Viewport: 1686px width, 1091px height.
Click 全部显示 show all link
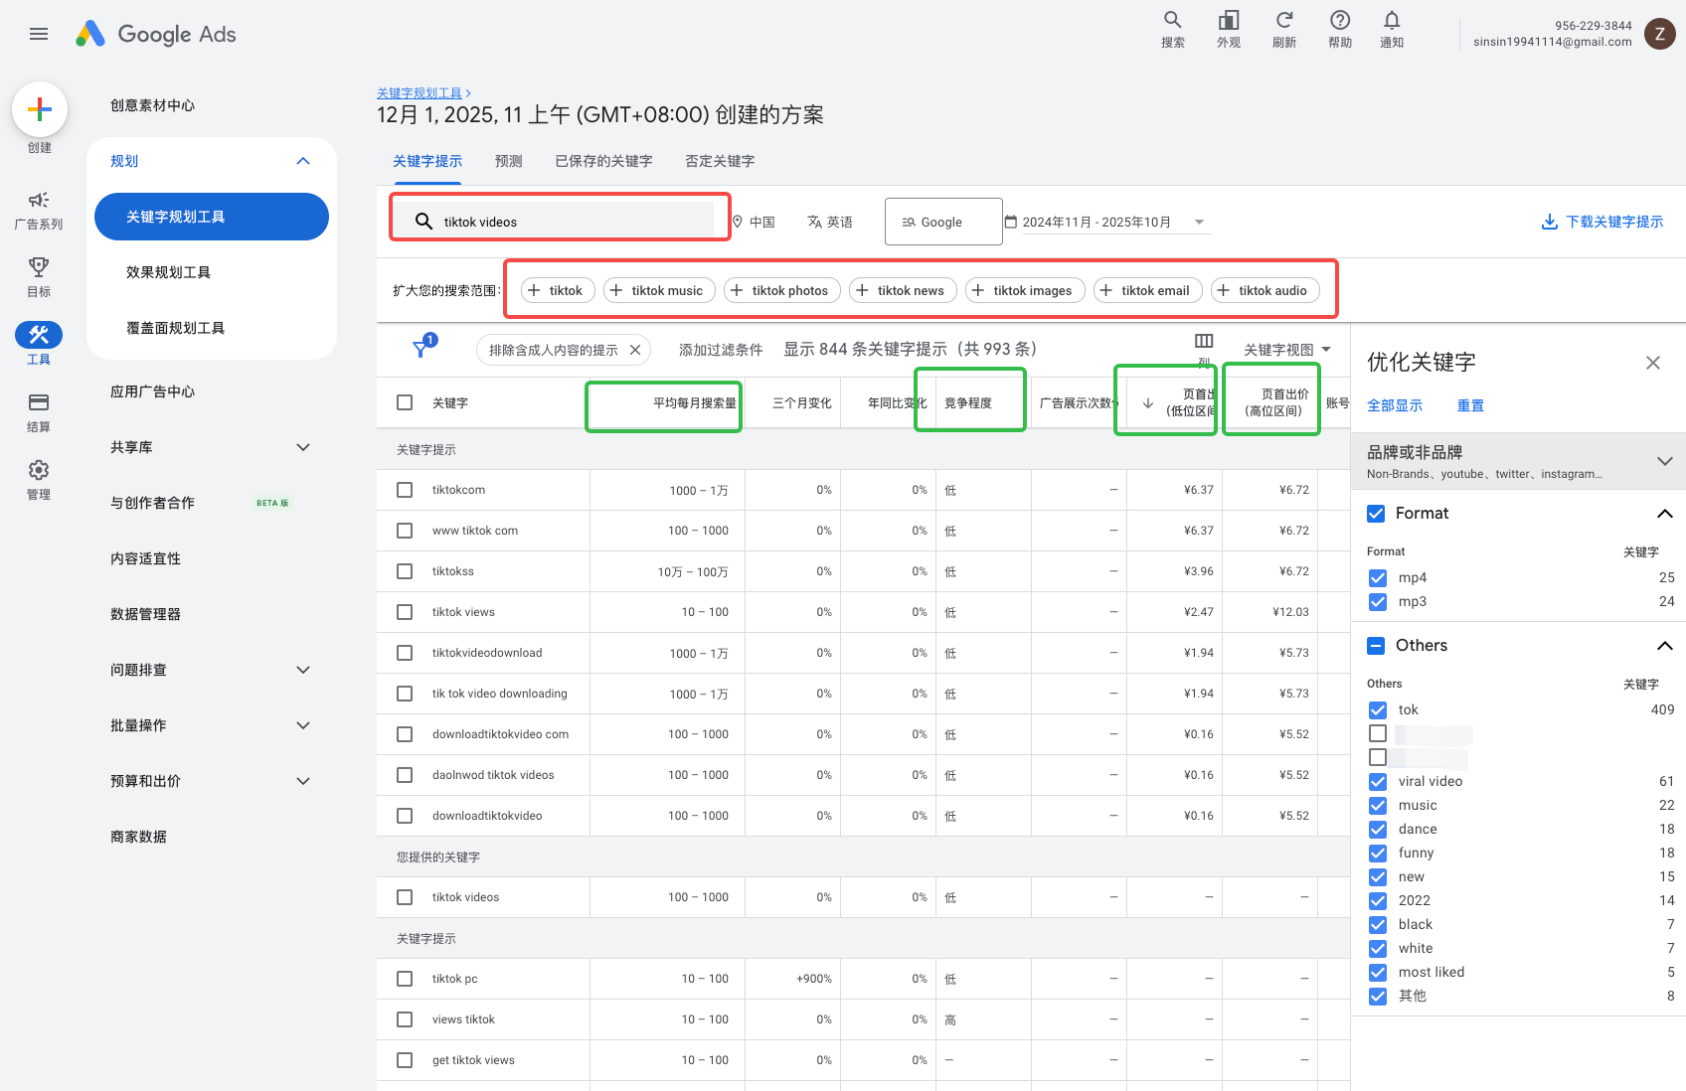(1395, 405)
